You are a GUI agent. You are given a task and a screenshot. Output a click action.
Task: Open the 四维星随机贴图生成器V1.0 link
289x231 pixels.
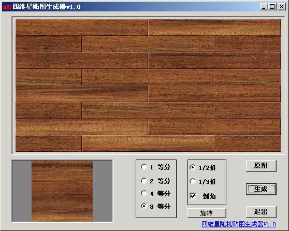[239, 224]
